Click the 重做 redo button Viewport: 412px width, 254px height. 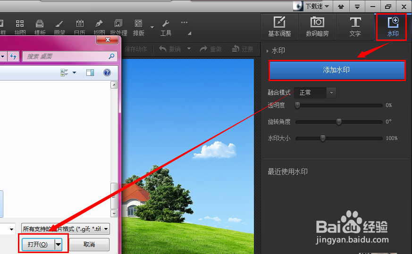pos(211,49)
